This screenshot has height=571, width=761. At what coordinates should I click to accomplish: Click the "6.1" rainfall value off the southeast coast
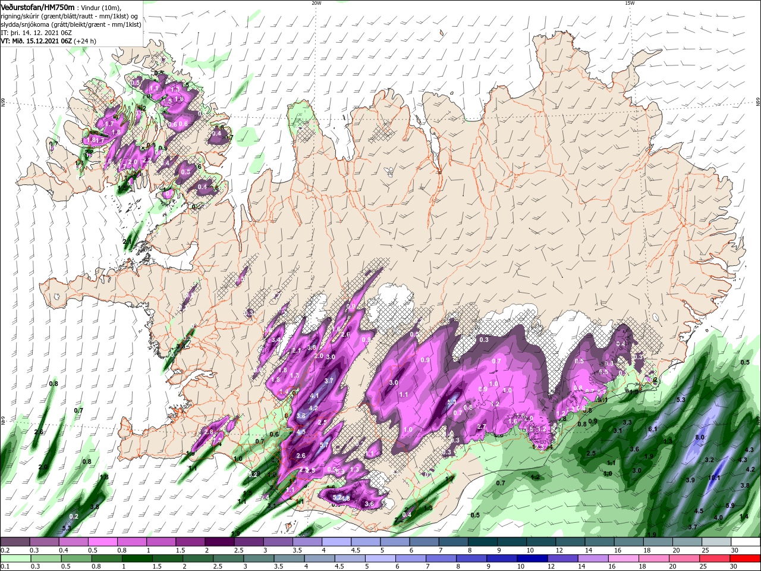tap(652, 429)
